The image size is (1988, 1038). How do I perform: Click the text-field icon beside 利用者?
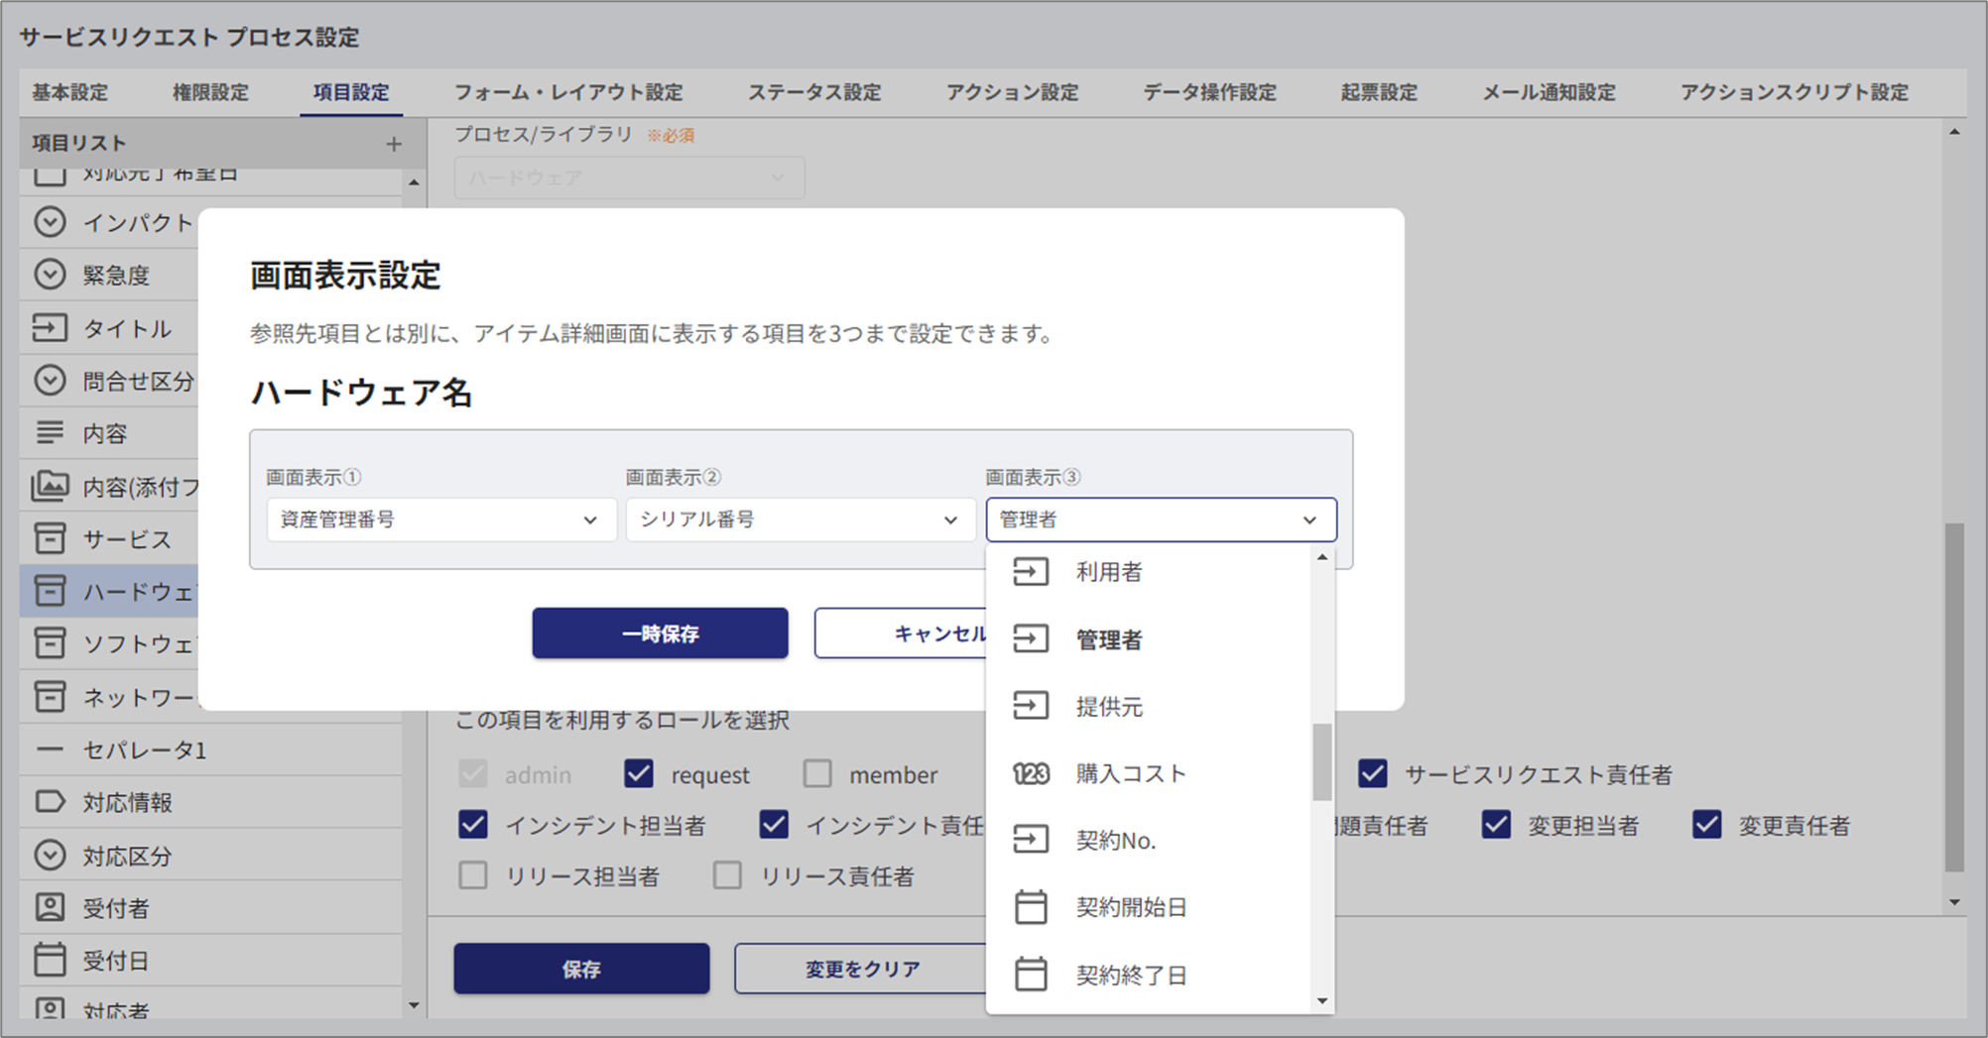[1031, 572]
